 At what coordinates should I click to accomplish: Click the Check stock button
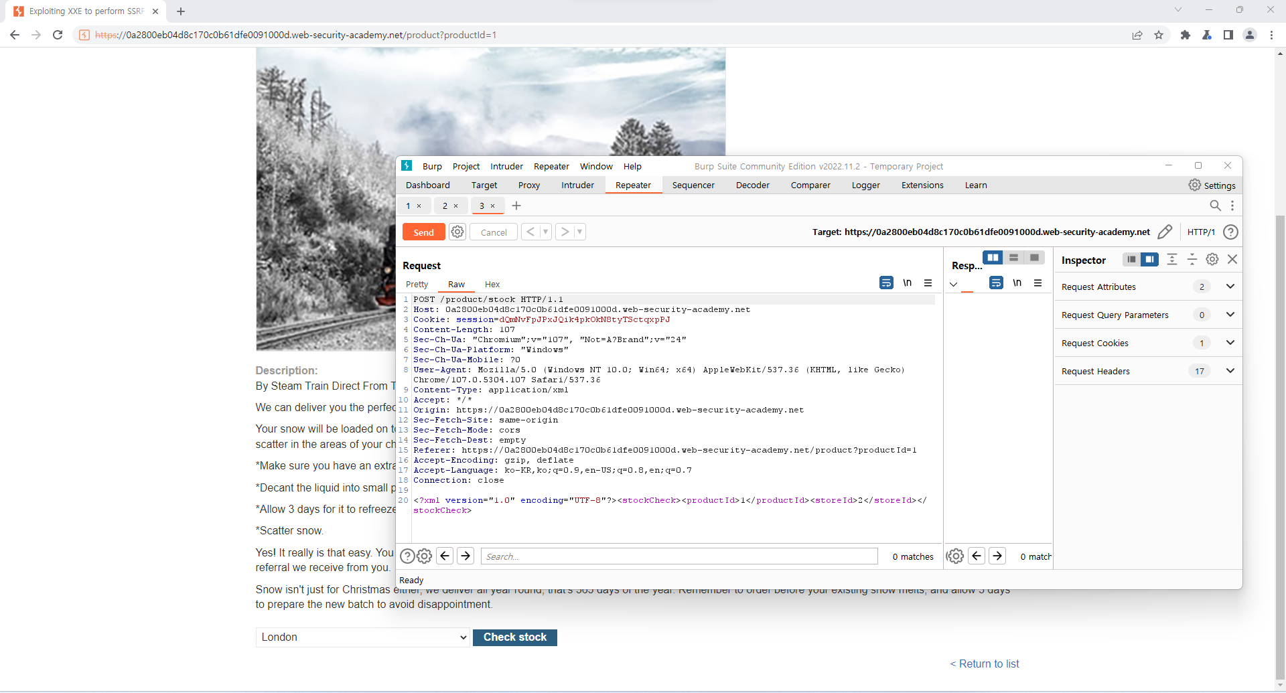[515, 637]
